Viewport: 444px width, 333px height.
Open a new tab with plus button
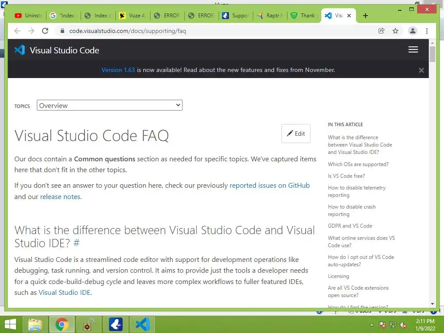click(365, 16)
